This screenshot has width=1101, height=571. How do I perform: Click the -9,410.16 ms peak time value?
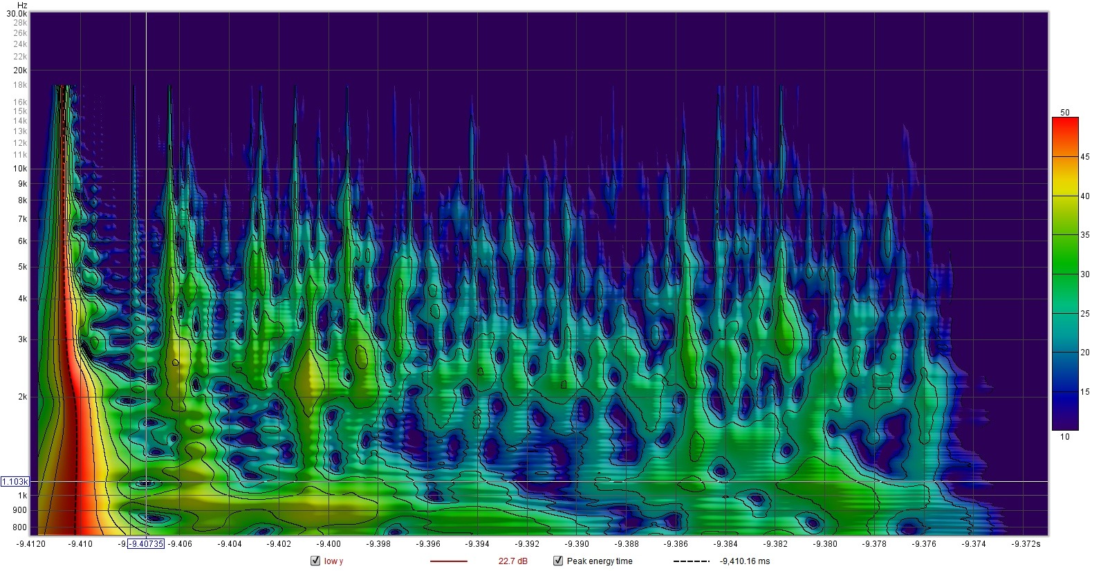coord(745,561)
